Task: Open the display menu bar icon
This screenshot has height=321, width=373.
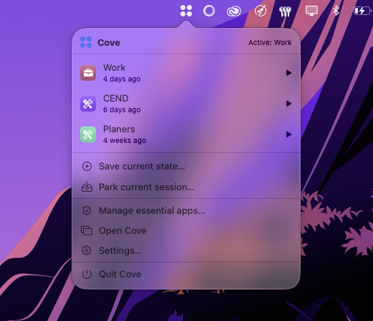Action: (311, 11)
